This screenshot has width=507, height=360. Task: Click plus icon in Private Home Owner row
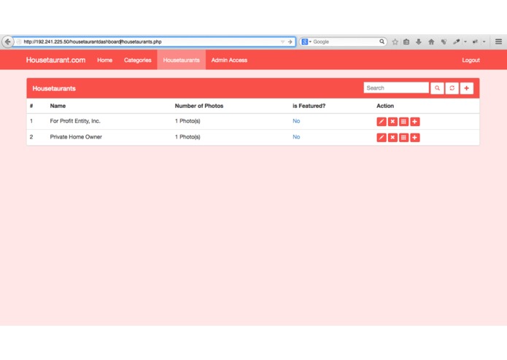pyautogui.click(x=415, y=138)
